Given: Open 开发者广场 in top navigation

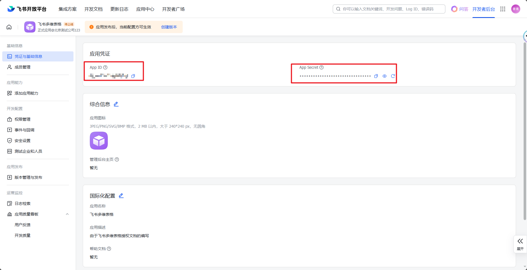Looking at the screenshot, I should pyautogui.click(x=173, y=9).
